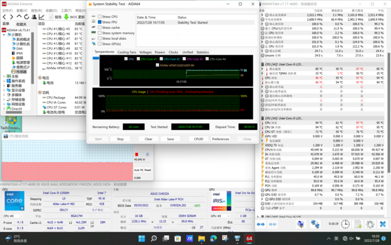Click the blue X icon in HWiNFO toolbar
Viewport: 391px width, 245px height.
tap(383, 224)
